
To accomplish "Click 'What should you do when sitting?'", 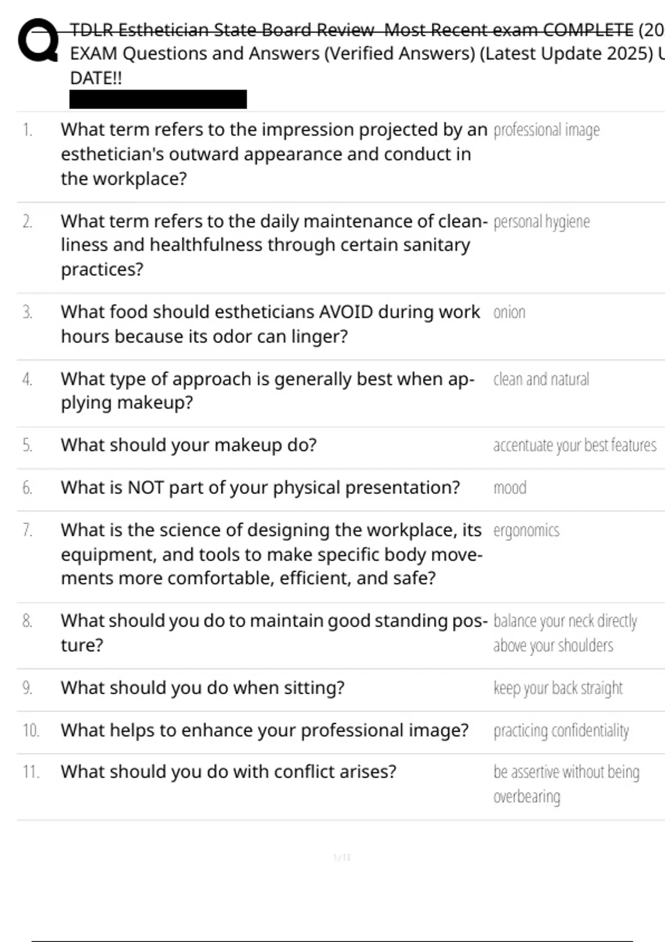I will tap(203, 688).
